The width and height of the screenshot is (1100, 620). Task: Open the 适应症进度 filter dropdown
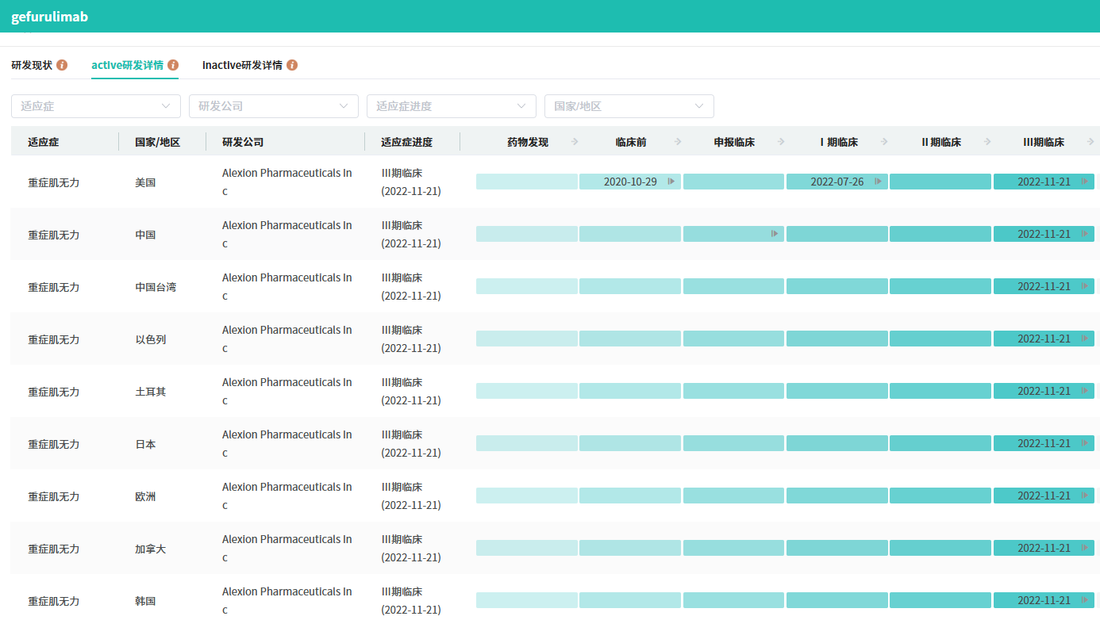452,106
